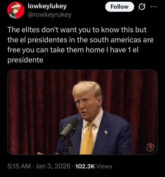Image resolution: width=165 pixels, height=177 pixels.
Task: Click the yellow tie in the photo
Action: click(x=87, y=138)
